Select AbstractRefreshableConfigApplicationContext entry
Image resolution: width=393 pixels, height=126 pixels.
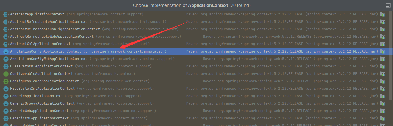coord(55,29)
